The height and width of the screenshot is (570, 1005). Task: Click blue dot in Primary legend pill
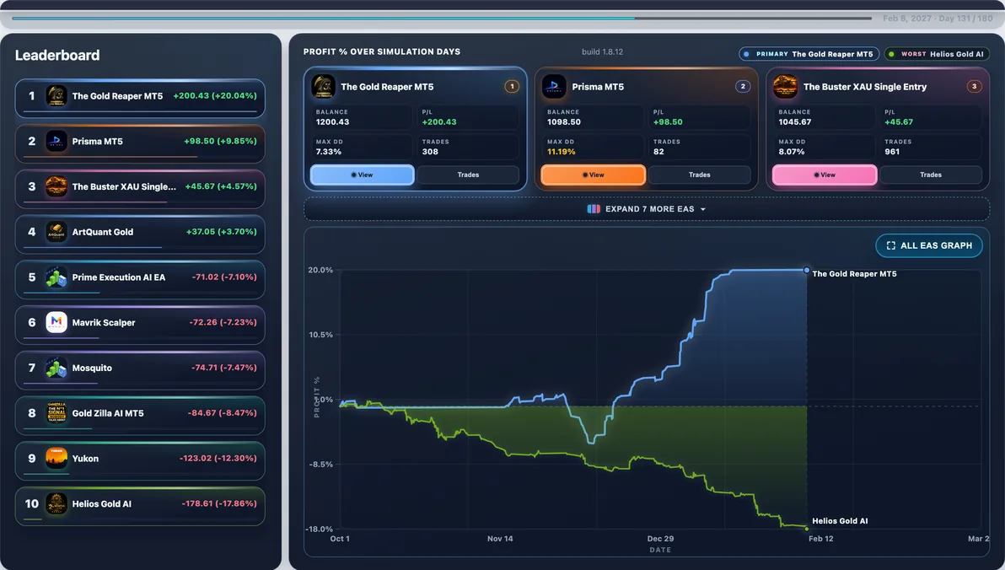(746, 54)
